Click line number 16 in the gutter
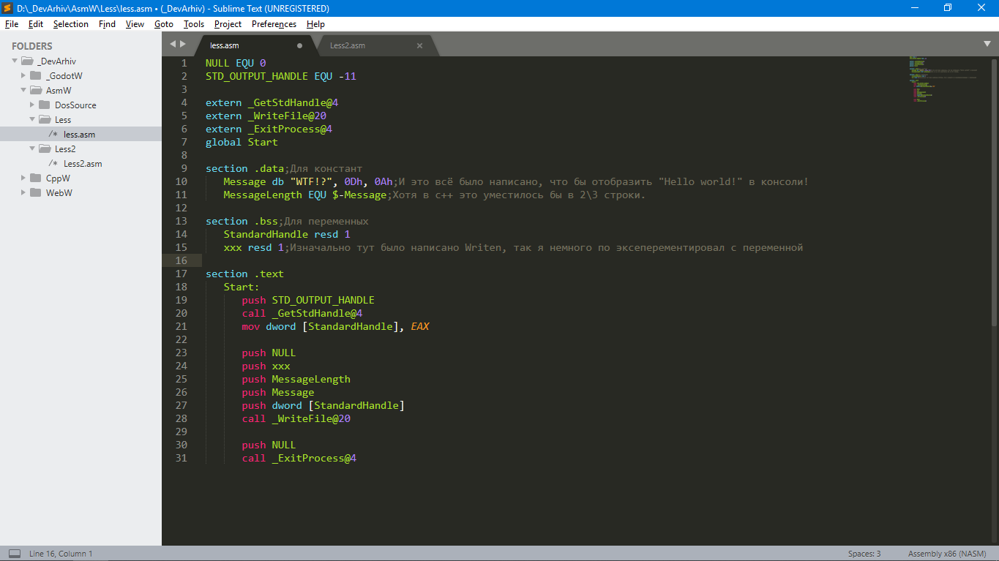 [182, 260]
